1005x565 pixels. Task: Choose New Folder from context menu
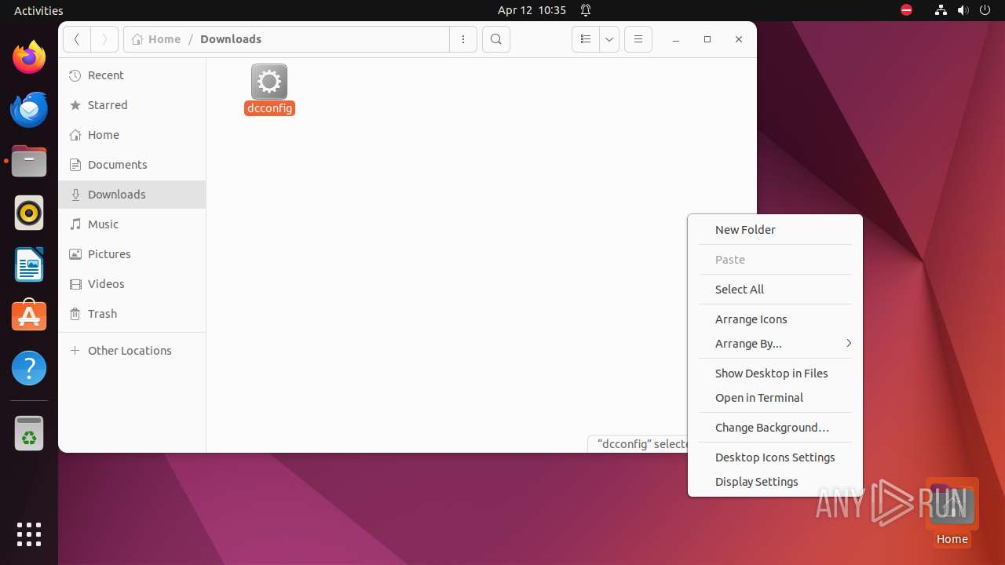coord(775,230)
